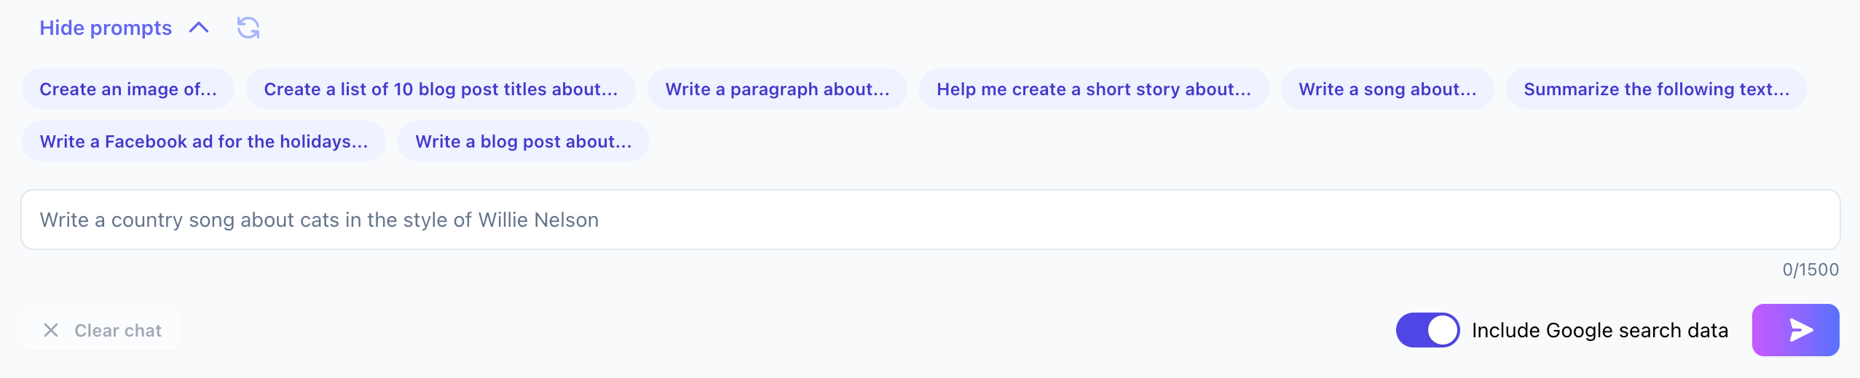Viewport: 1860px width, 378px height.
Task: Send the message with the paper plane button
Action: click(1795, 330)
